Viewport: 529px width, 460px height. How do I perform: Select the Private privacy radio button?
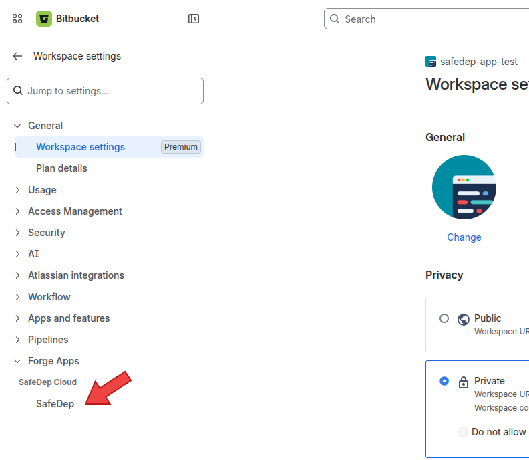(444, 381)
